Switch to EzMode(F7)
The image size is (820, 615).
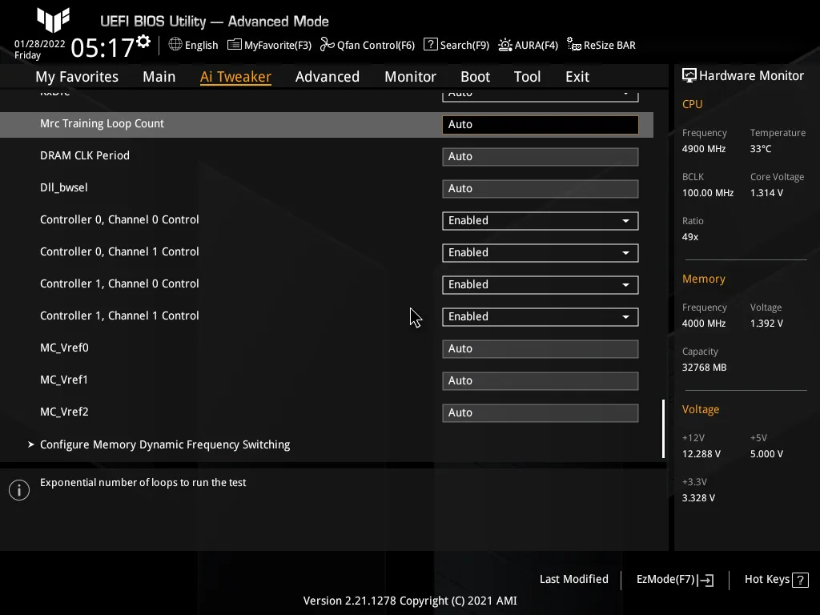coord(674,580)
